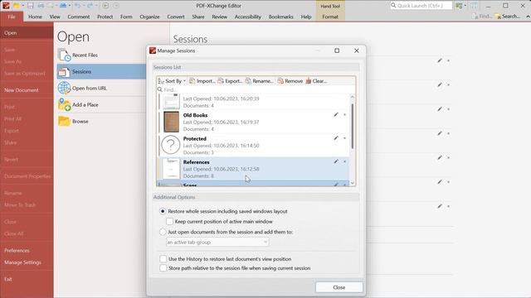The width and height of the screenshot is (531, 298).
Task: Click the remove x icon for References session
Action: (x=345, y=162)
